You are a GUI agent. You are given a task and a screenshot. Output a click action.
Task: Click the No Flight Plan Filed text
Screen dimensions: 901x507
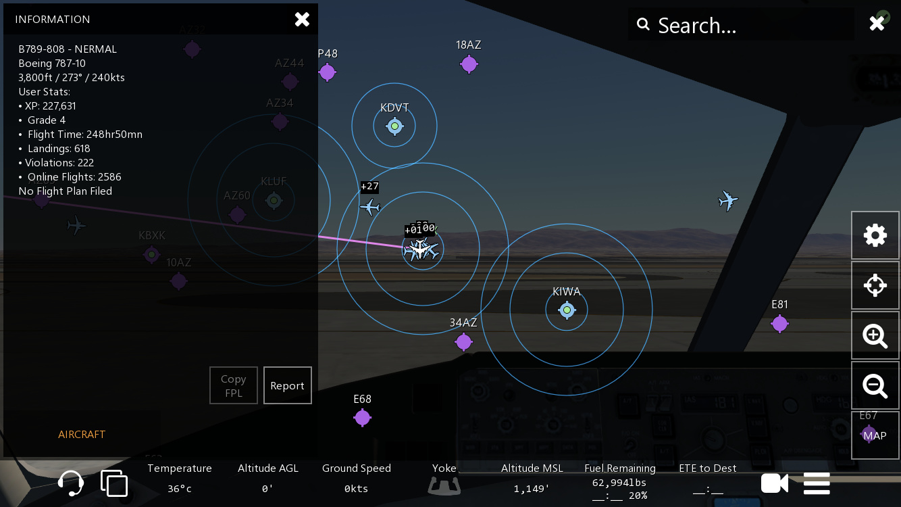tap(66, 191)
